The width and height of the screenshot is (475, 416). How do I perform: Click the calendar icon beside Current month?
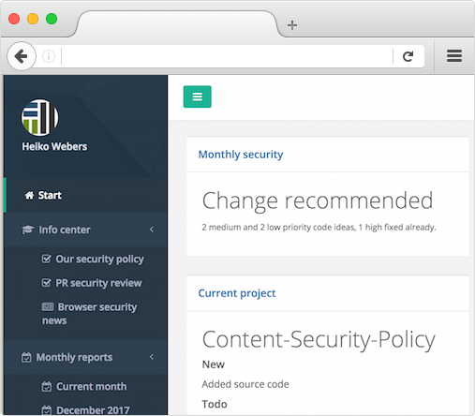(47, 387)
